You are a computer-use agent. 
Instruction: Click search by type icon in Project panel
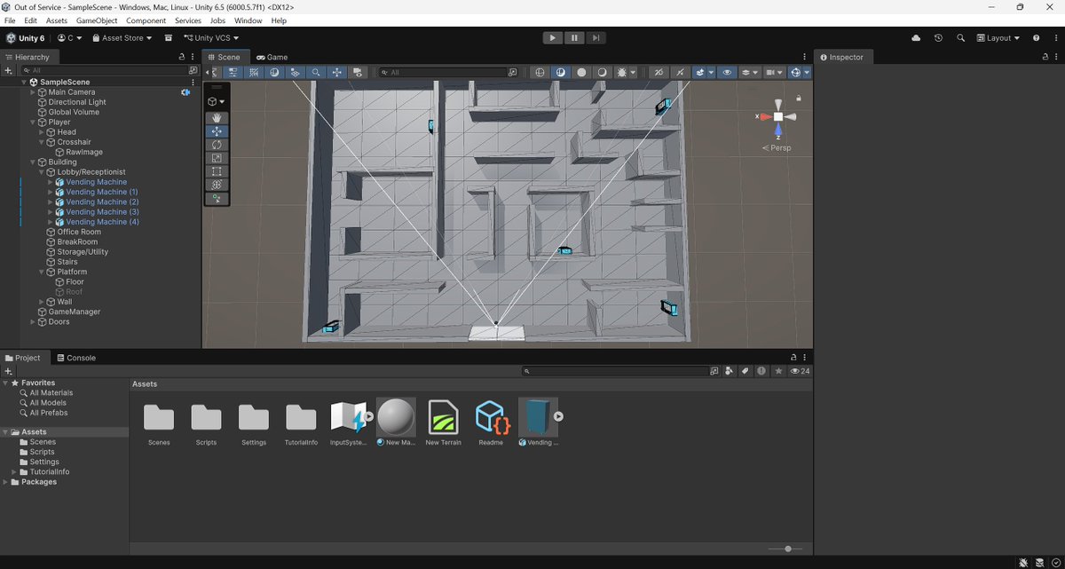pos(730,371)
